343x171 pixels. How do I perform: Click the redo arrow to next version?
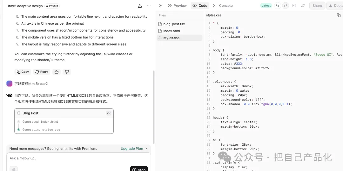point(285,6)
